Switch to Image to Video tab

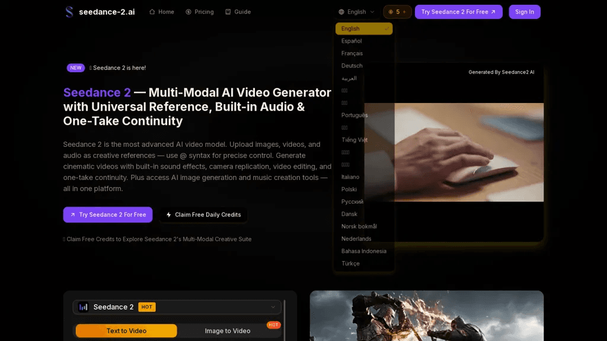(228, 331)
